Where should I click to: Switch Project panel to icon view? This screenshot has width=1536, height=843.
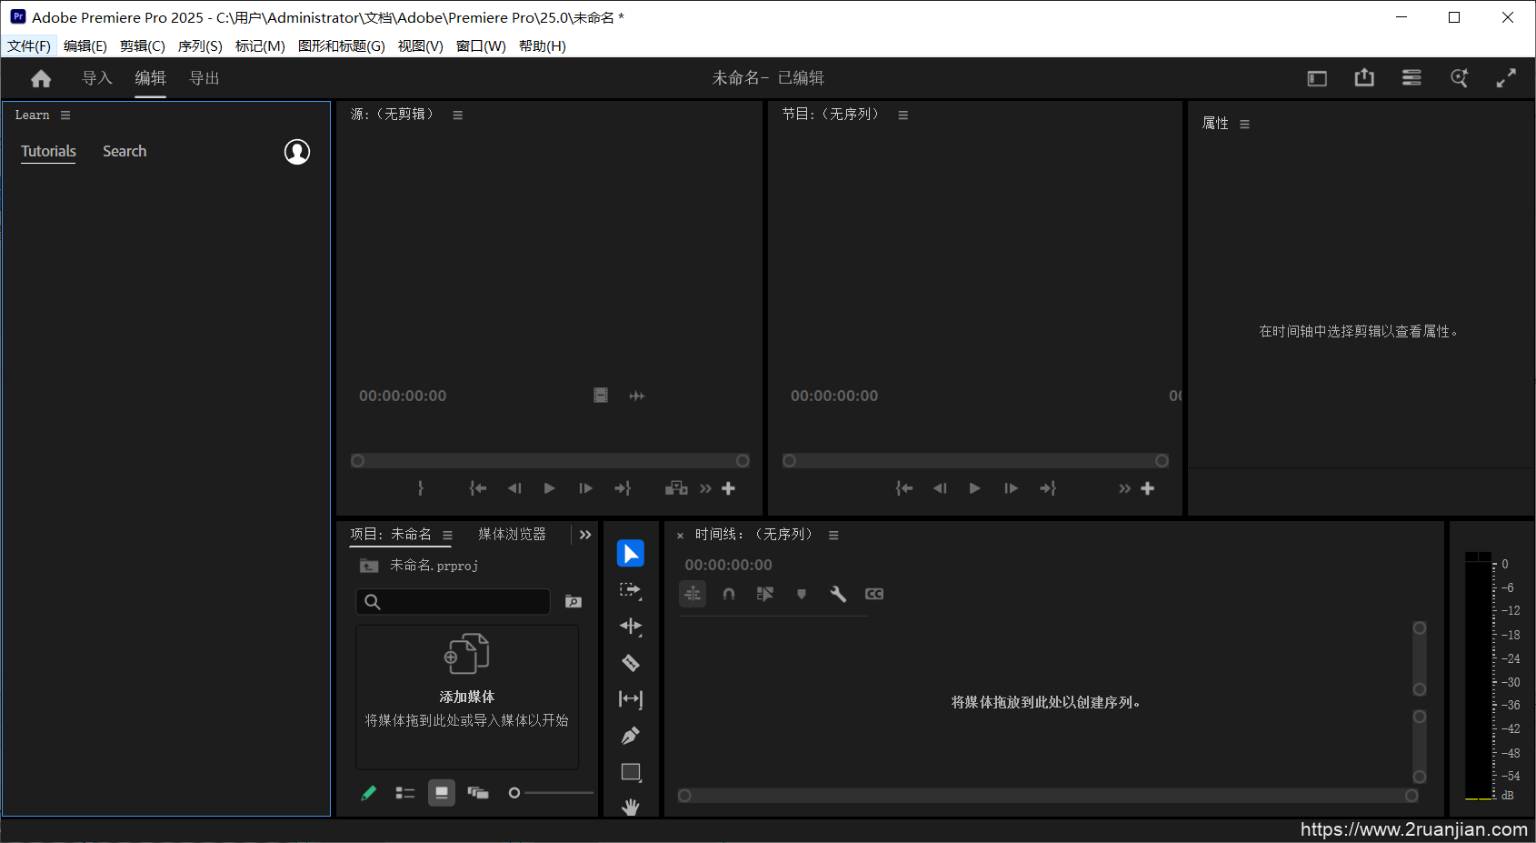click(442, 793)
